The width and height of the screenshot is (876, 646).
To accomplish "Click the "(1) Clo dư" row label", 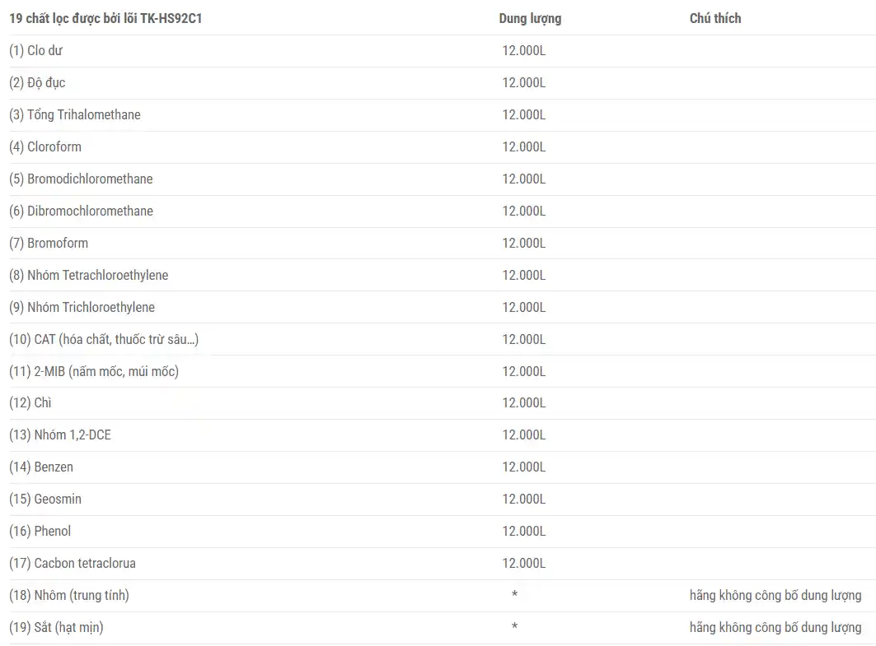I will 35,50.
